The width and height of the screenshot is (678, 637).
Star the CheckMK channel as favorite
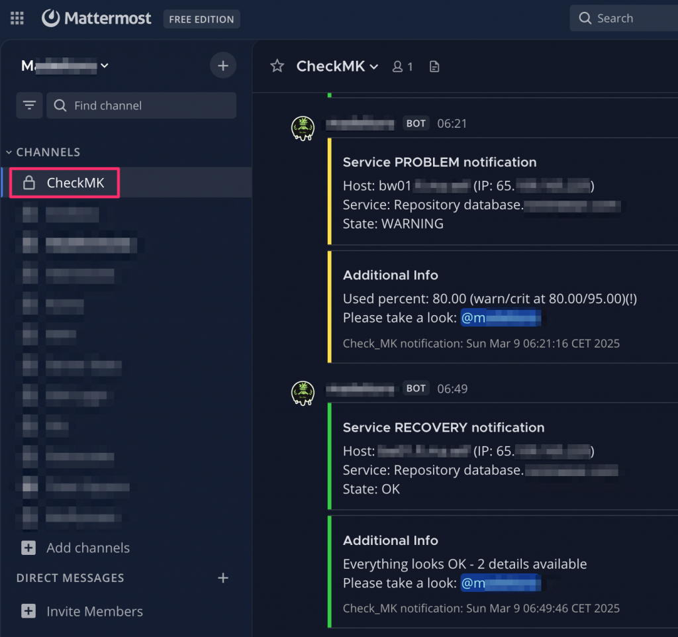(277, 66)
